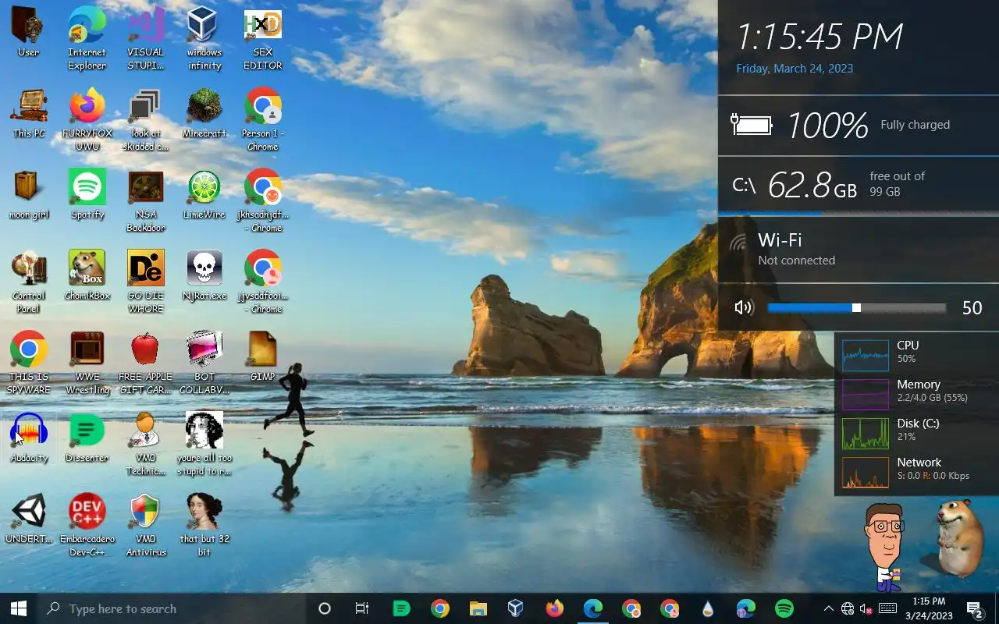Screen dimensions: 999x624
Task: Open Embarcadero Dev-C++ desktop shortcut
Action: coord(87,524)
